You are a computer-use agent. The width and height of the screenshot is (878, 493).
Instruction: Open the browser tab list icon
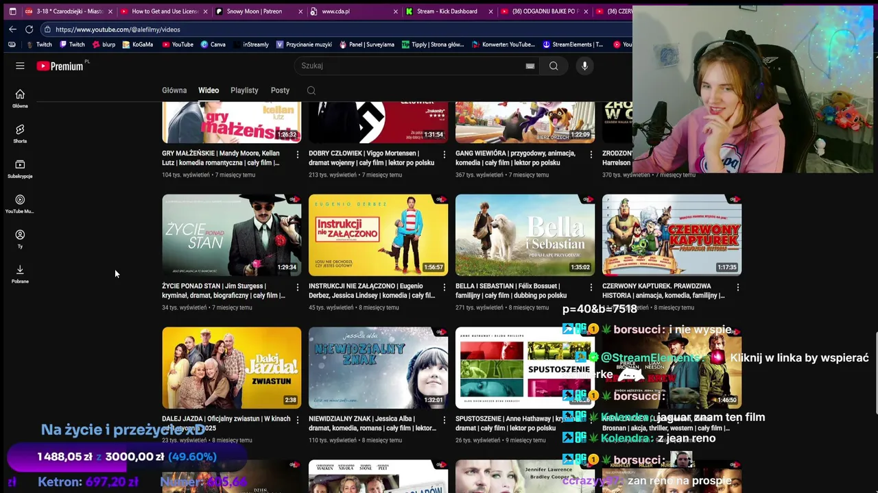tap(12, 12)
